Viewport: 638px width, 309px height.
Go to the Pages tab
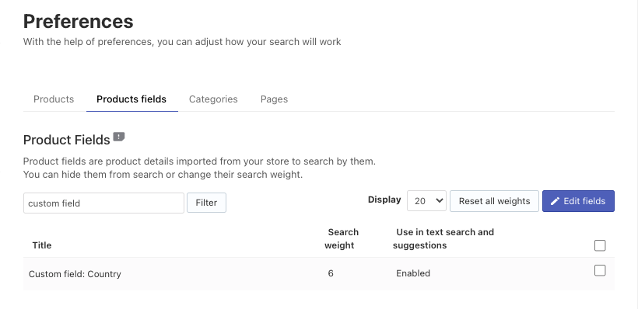point(274,99)
